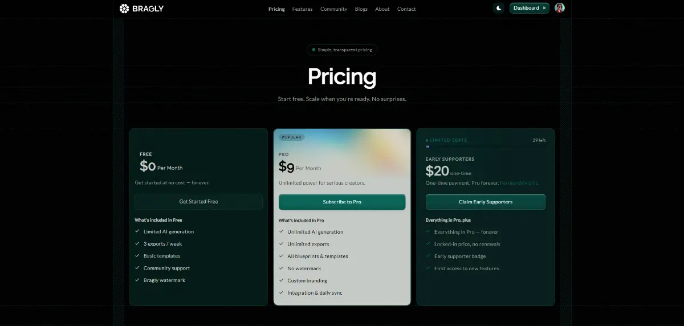The image size is (684, 326).
Task: Click checkmark beside Early supporter badge
Action: [x=428, y=256]
